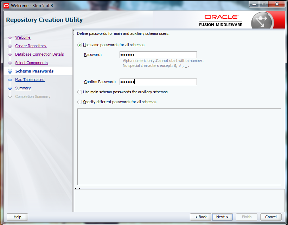The height and width of the screenshot is (225, 288).
Task: Click the Schema Passwords step bullet icon
Action: [10, 71]
